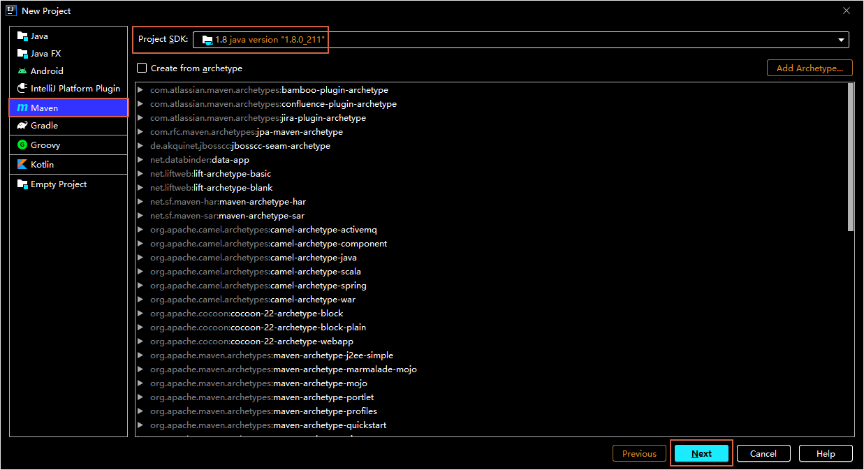Expand the maven-archetype-quickstart entry
The image size is (864, 470).
point(141,425)
